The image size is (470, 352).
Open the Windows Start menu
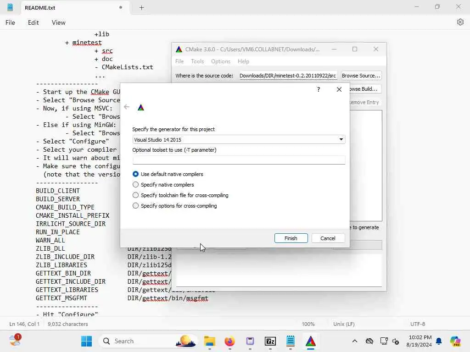coord(86,341)
